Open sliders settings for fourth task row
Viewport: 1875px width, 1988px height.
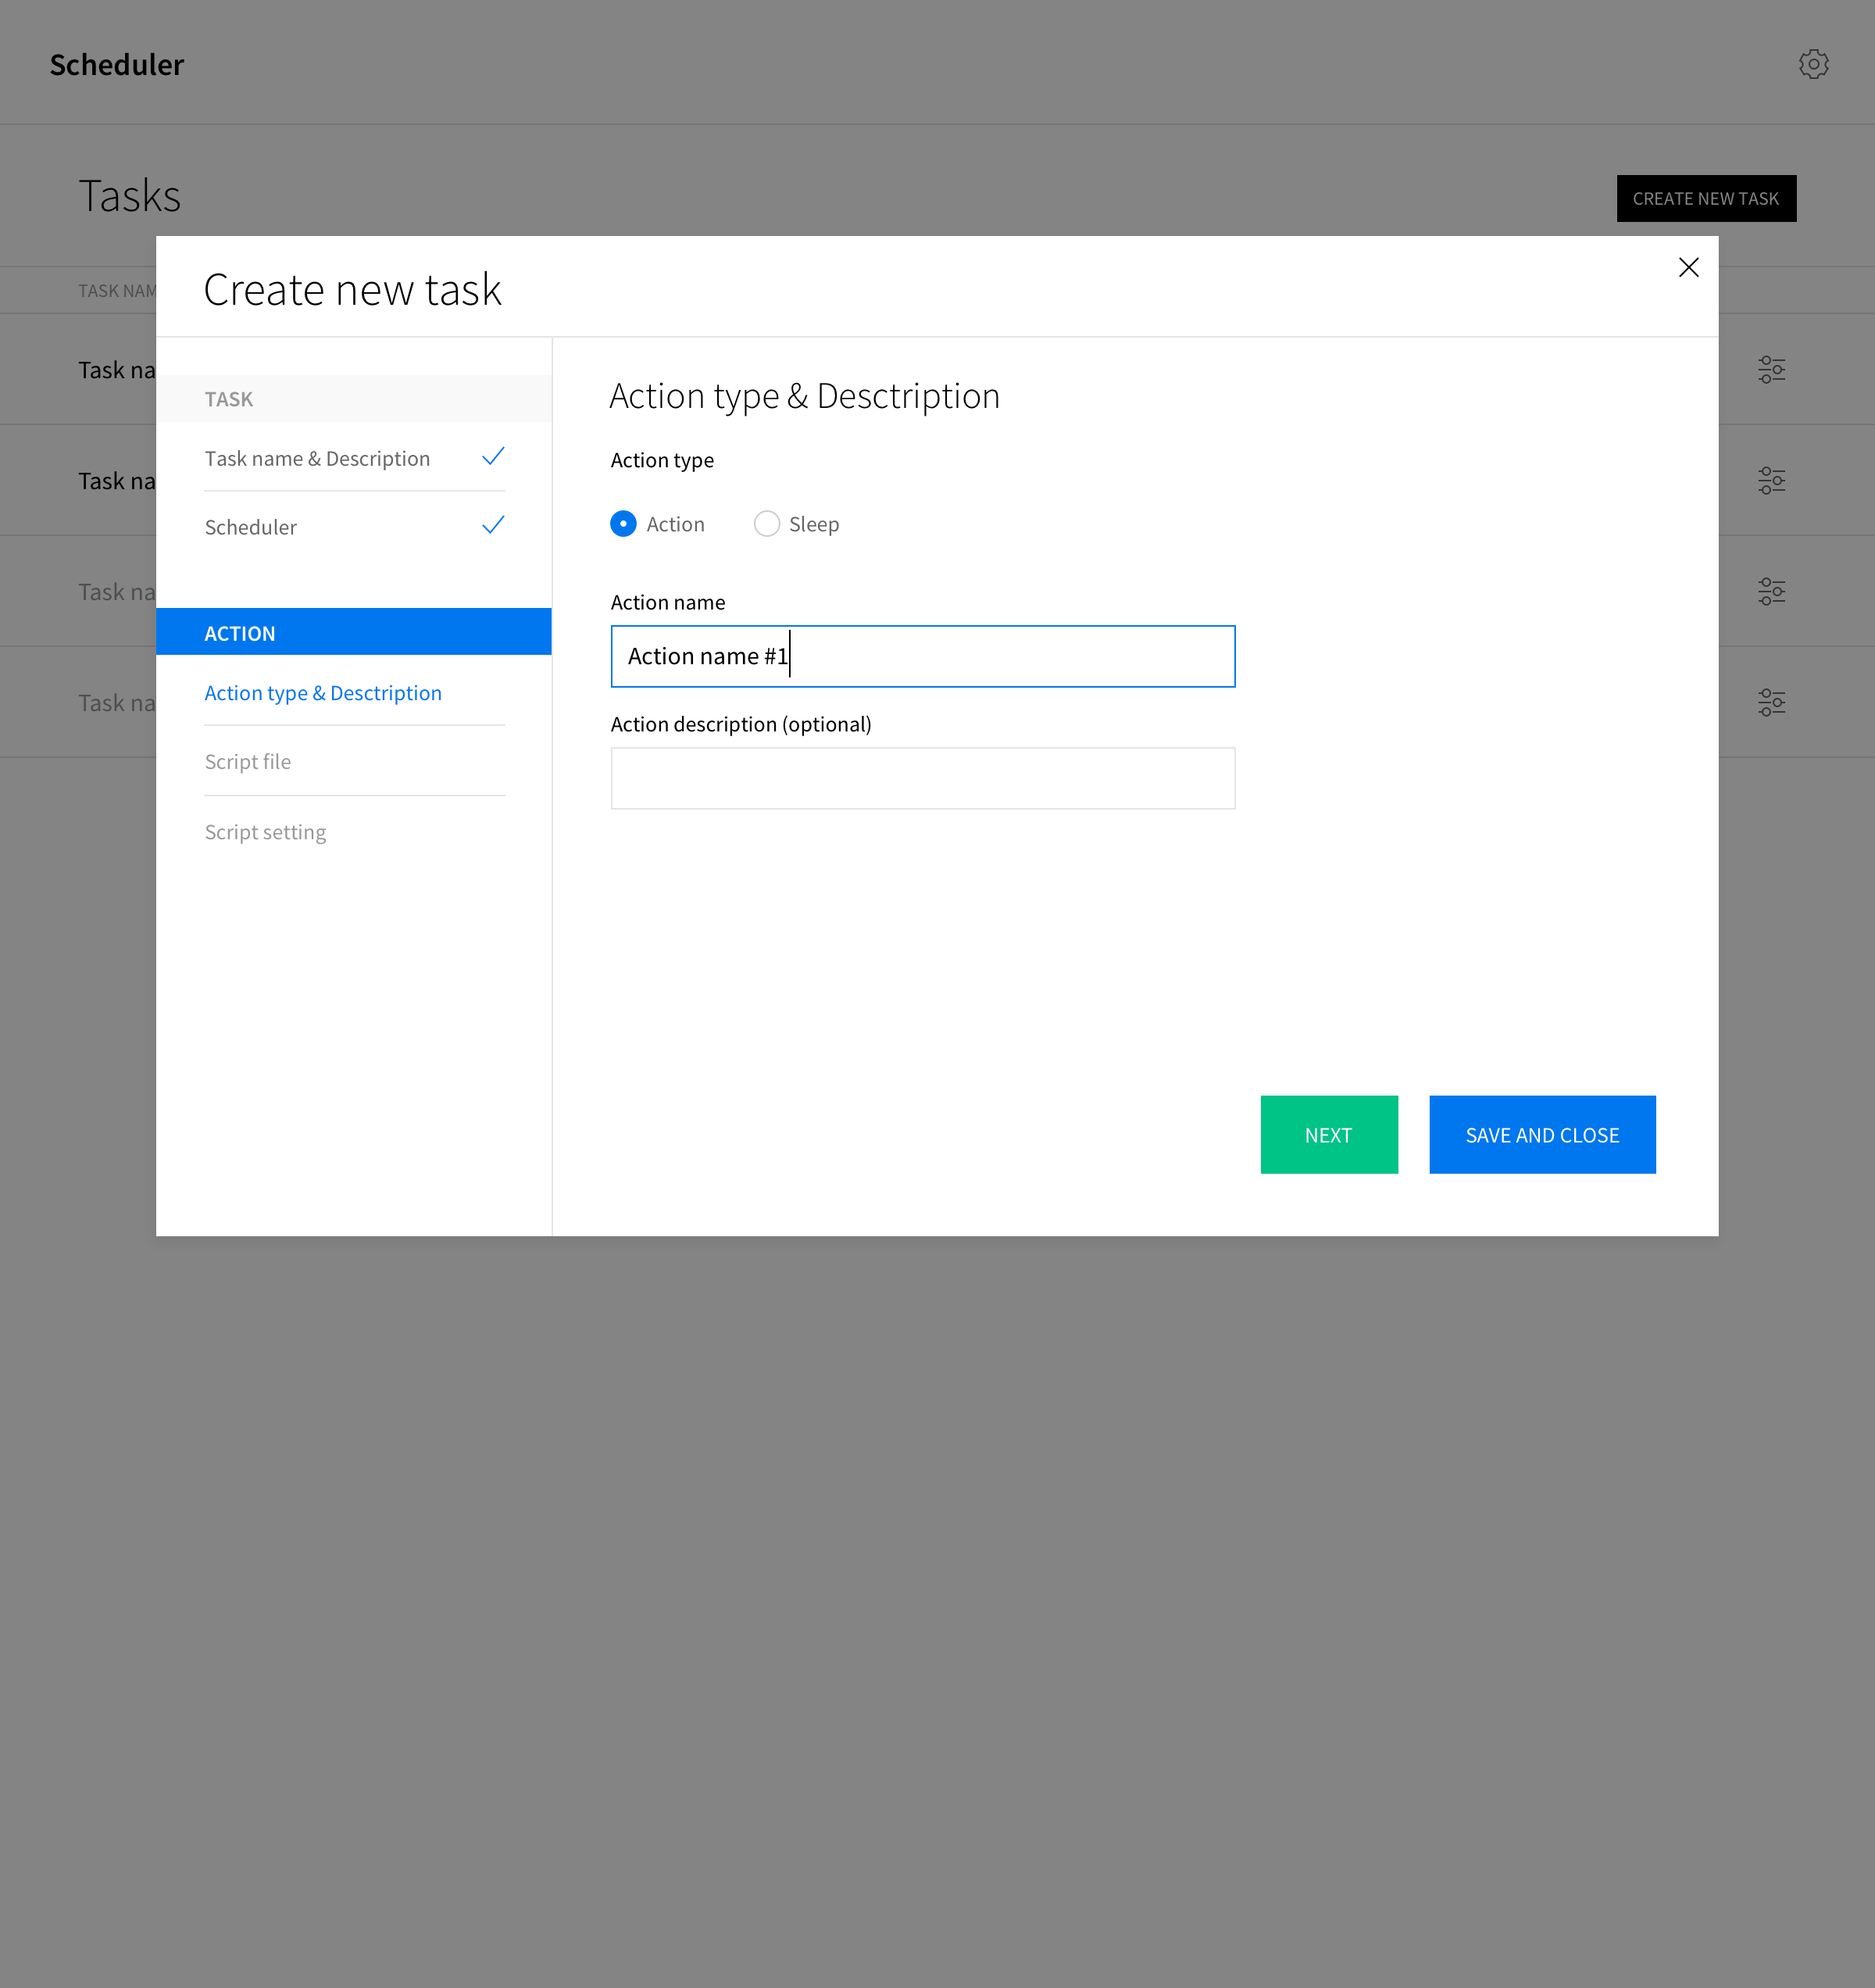[1771, 702]
